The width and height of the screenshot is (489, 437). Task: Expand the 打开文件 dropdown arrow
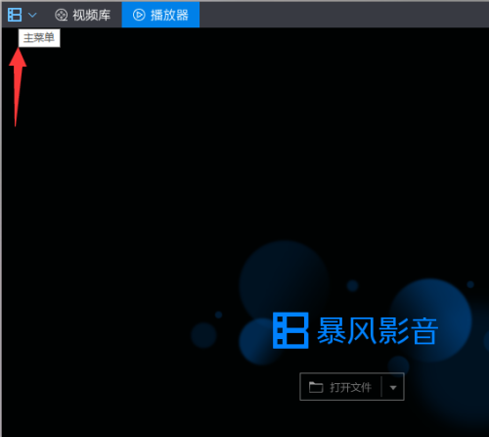pos(393,388)
